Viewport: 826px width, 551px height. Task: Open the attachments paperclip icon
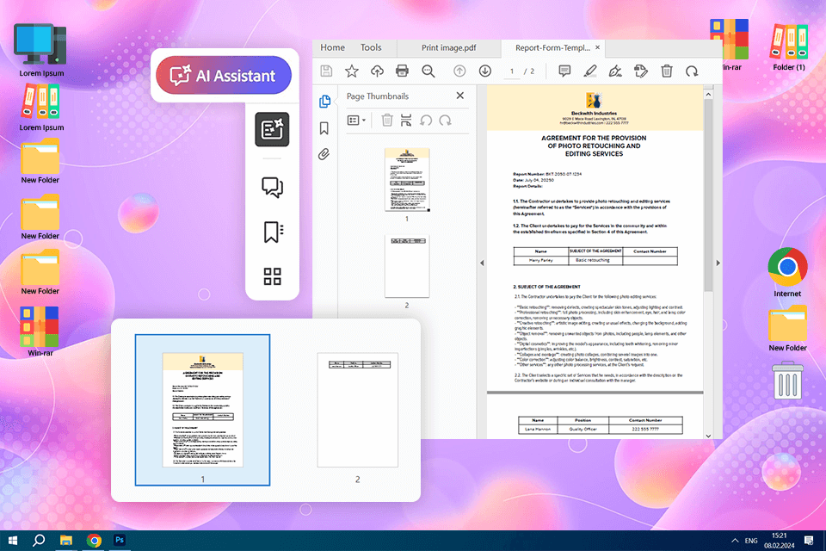tap(324, 154)
